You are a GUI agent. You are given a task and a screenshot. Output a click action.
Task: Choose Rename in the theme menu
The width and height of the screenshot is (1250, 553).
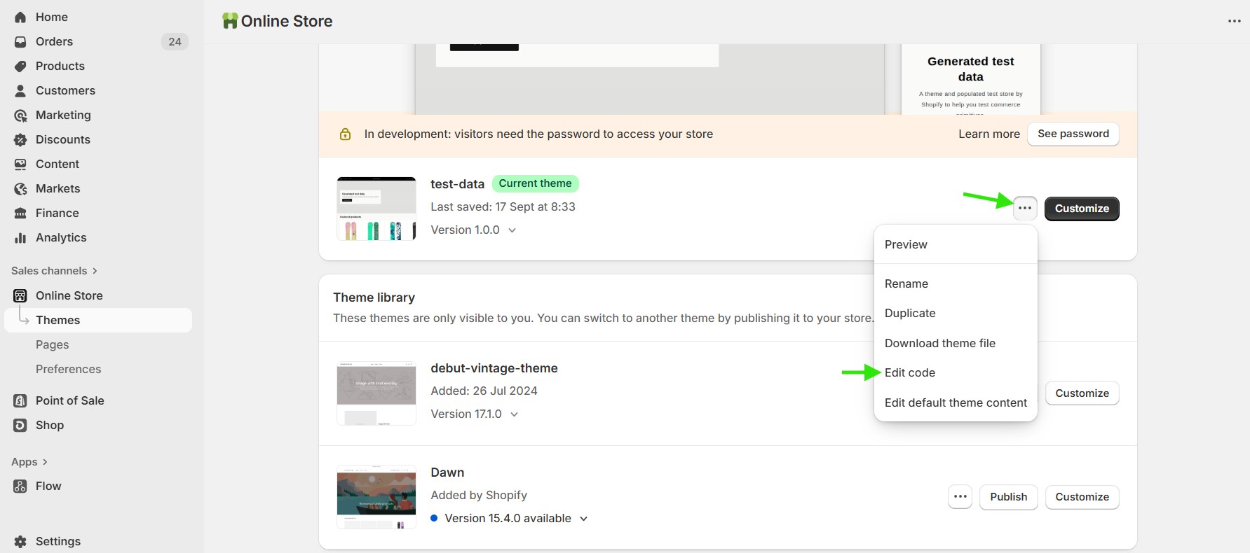956,283
